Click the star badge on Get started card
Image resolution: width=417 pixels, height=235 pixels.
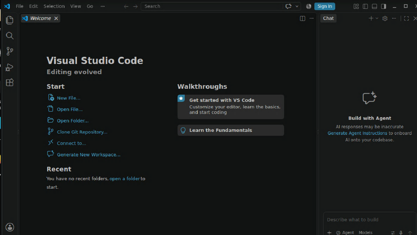point(181,98)
